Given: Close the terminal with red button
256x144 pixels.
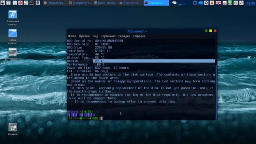Looking at the screenshot, I should (215, 31).
